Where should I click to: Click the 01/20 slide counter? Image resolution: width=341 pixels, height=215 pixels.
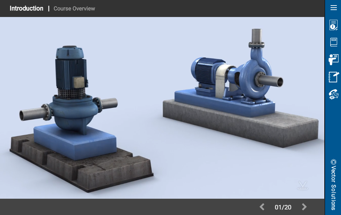(x=283, y=207)
